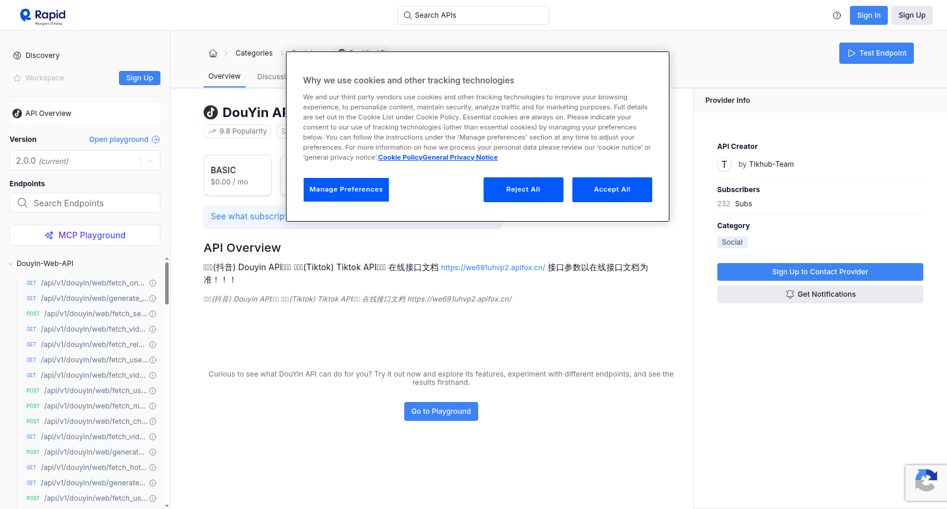
Task: Click the endpoints list scrollbar
Action: coord(167,284)
